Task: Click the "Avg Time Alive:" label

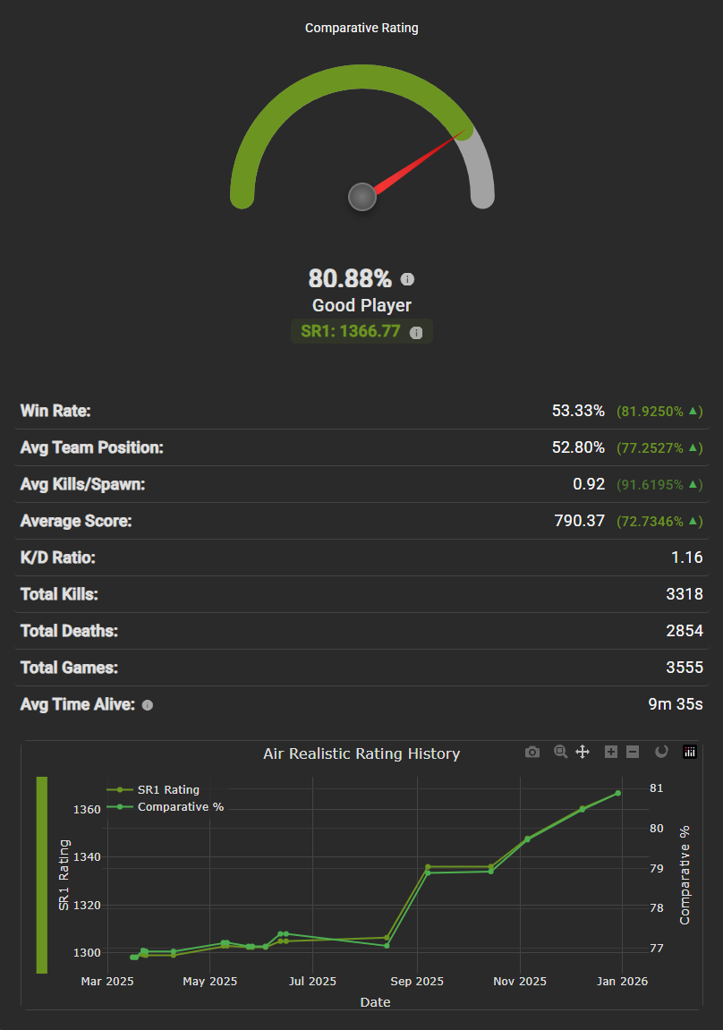Action: pyautogui.click(x=78, y=705)
